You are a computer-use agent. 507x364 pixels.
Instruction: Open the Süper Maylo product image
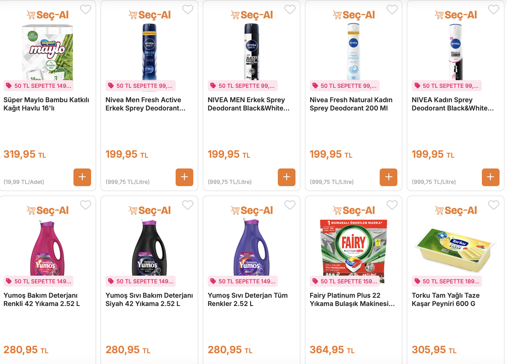click(47, 52)
